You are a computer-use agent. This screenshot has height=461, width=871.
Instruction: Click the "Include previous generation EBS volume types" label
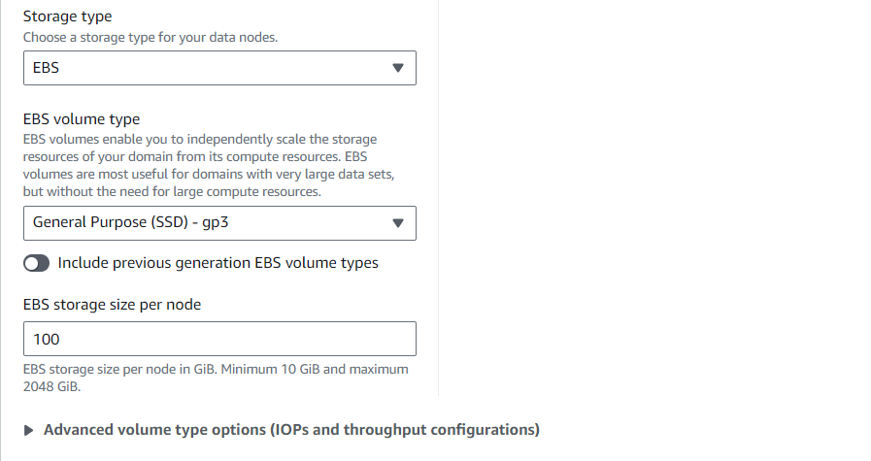coord(218,263)
